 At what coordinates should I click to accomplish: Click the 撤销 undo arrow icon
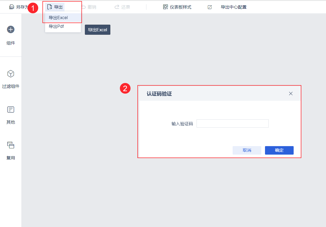point(84,7)
